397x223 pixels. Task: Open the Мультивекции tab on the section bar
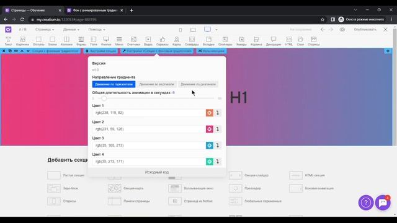tap(212, 51)
